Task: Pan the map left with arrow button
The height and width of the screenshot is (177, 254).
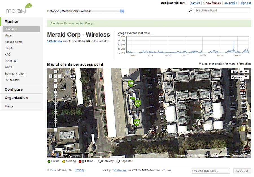Action: point(51,76)
